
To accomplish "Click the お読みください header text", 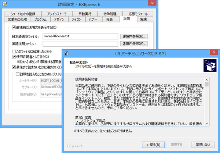I will (78, 62).
